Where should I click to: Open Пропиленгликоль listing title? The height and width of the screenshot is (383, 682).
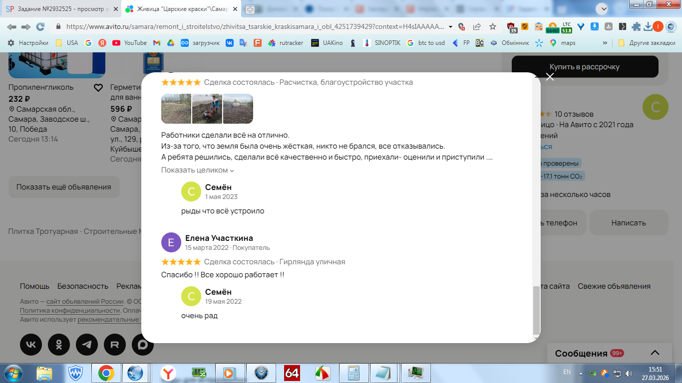coord(41,87)
